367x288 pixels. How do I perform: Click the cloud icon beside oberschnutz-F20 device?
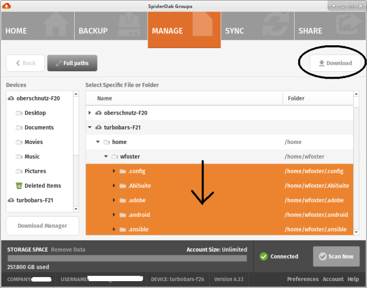pyautogui.click(x=11, y=99)
